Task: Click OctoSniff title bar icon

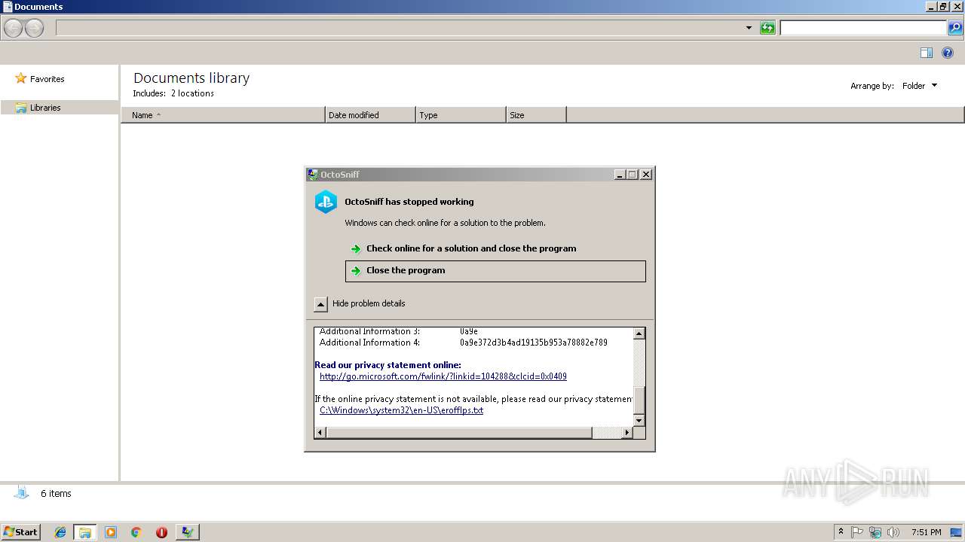Action: click(313, 175)
